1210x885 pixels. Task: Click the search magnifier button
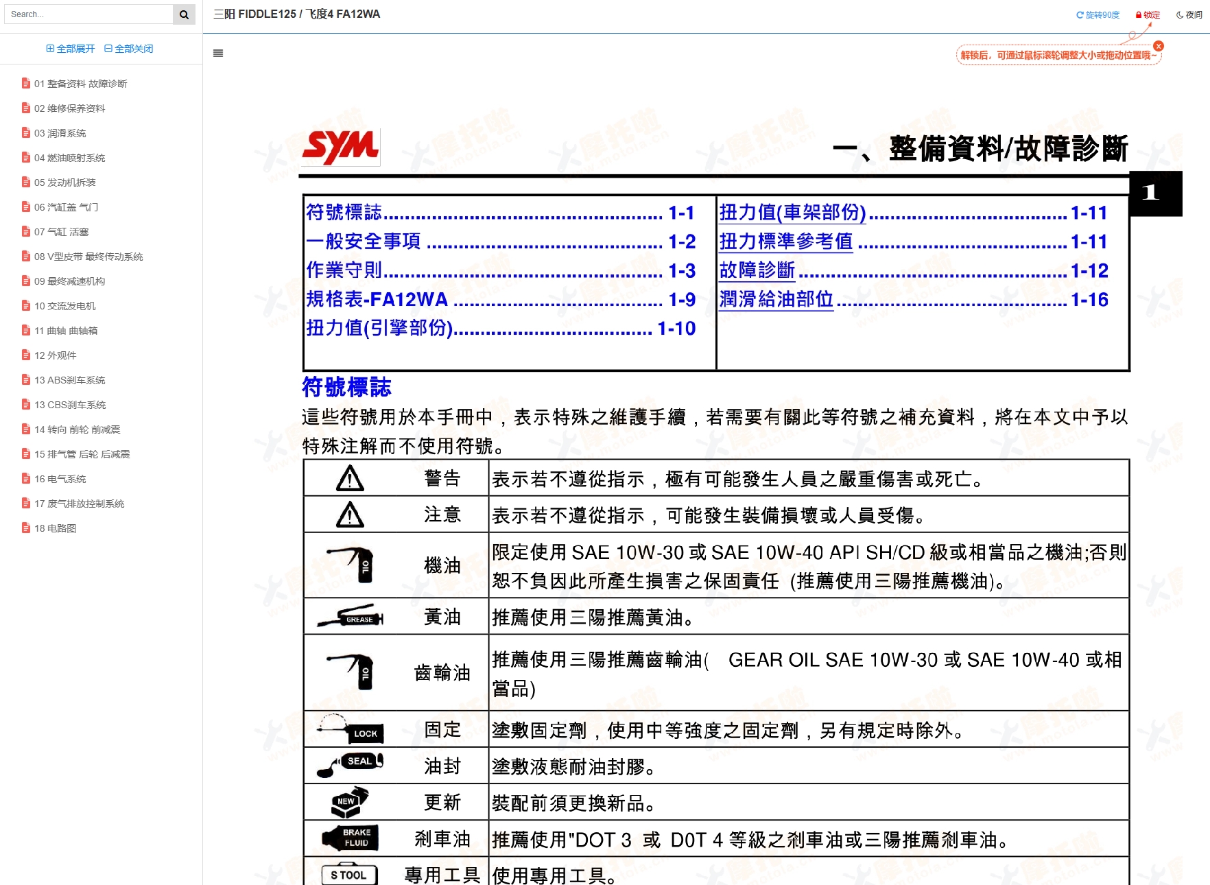click(184, 14)
